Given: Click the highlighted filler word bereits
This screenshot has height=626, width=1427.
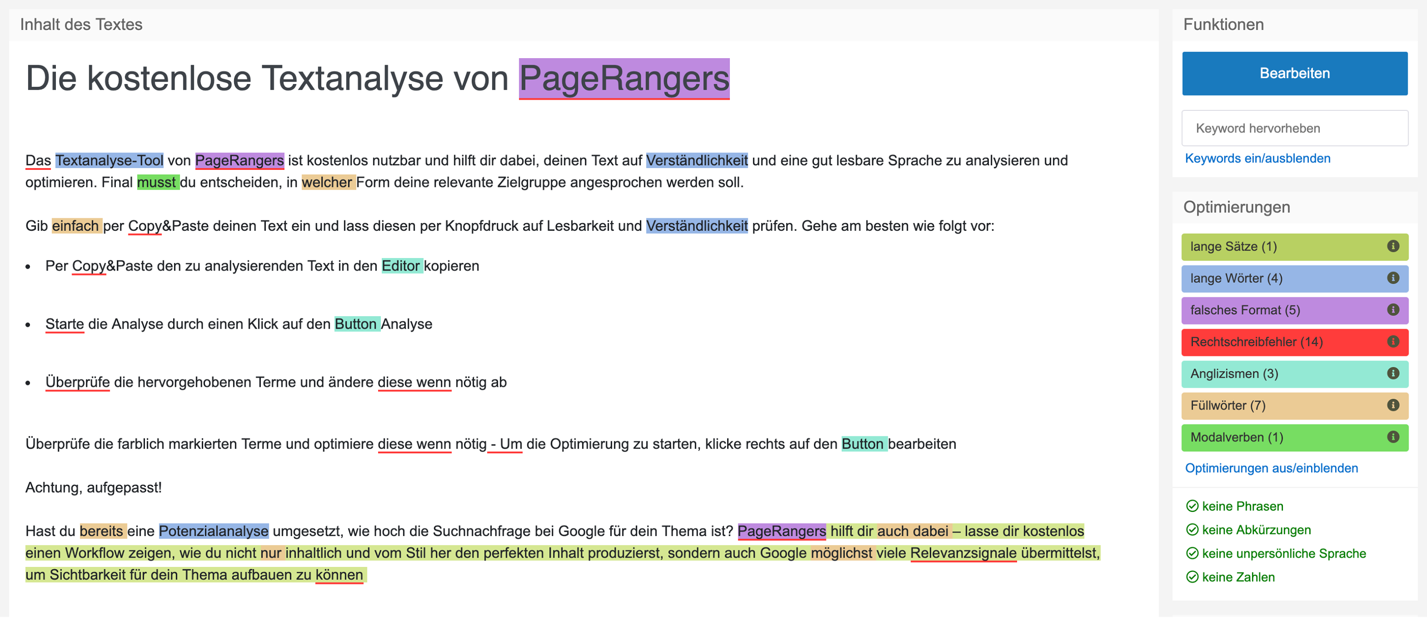Looking at the screenshot, I should (102, 531).
